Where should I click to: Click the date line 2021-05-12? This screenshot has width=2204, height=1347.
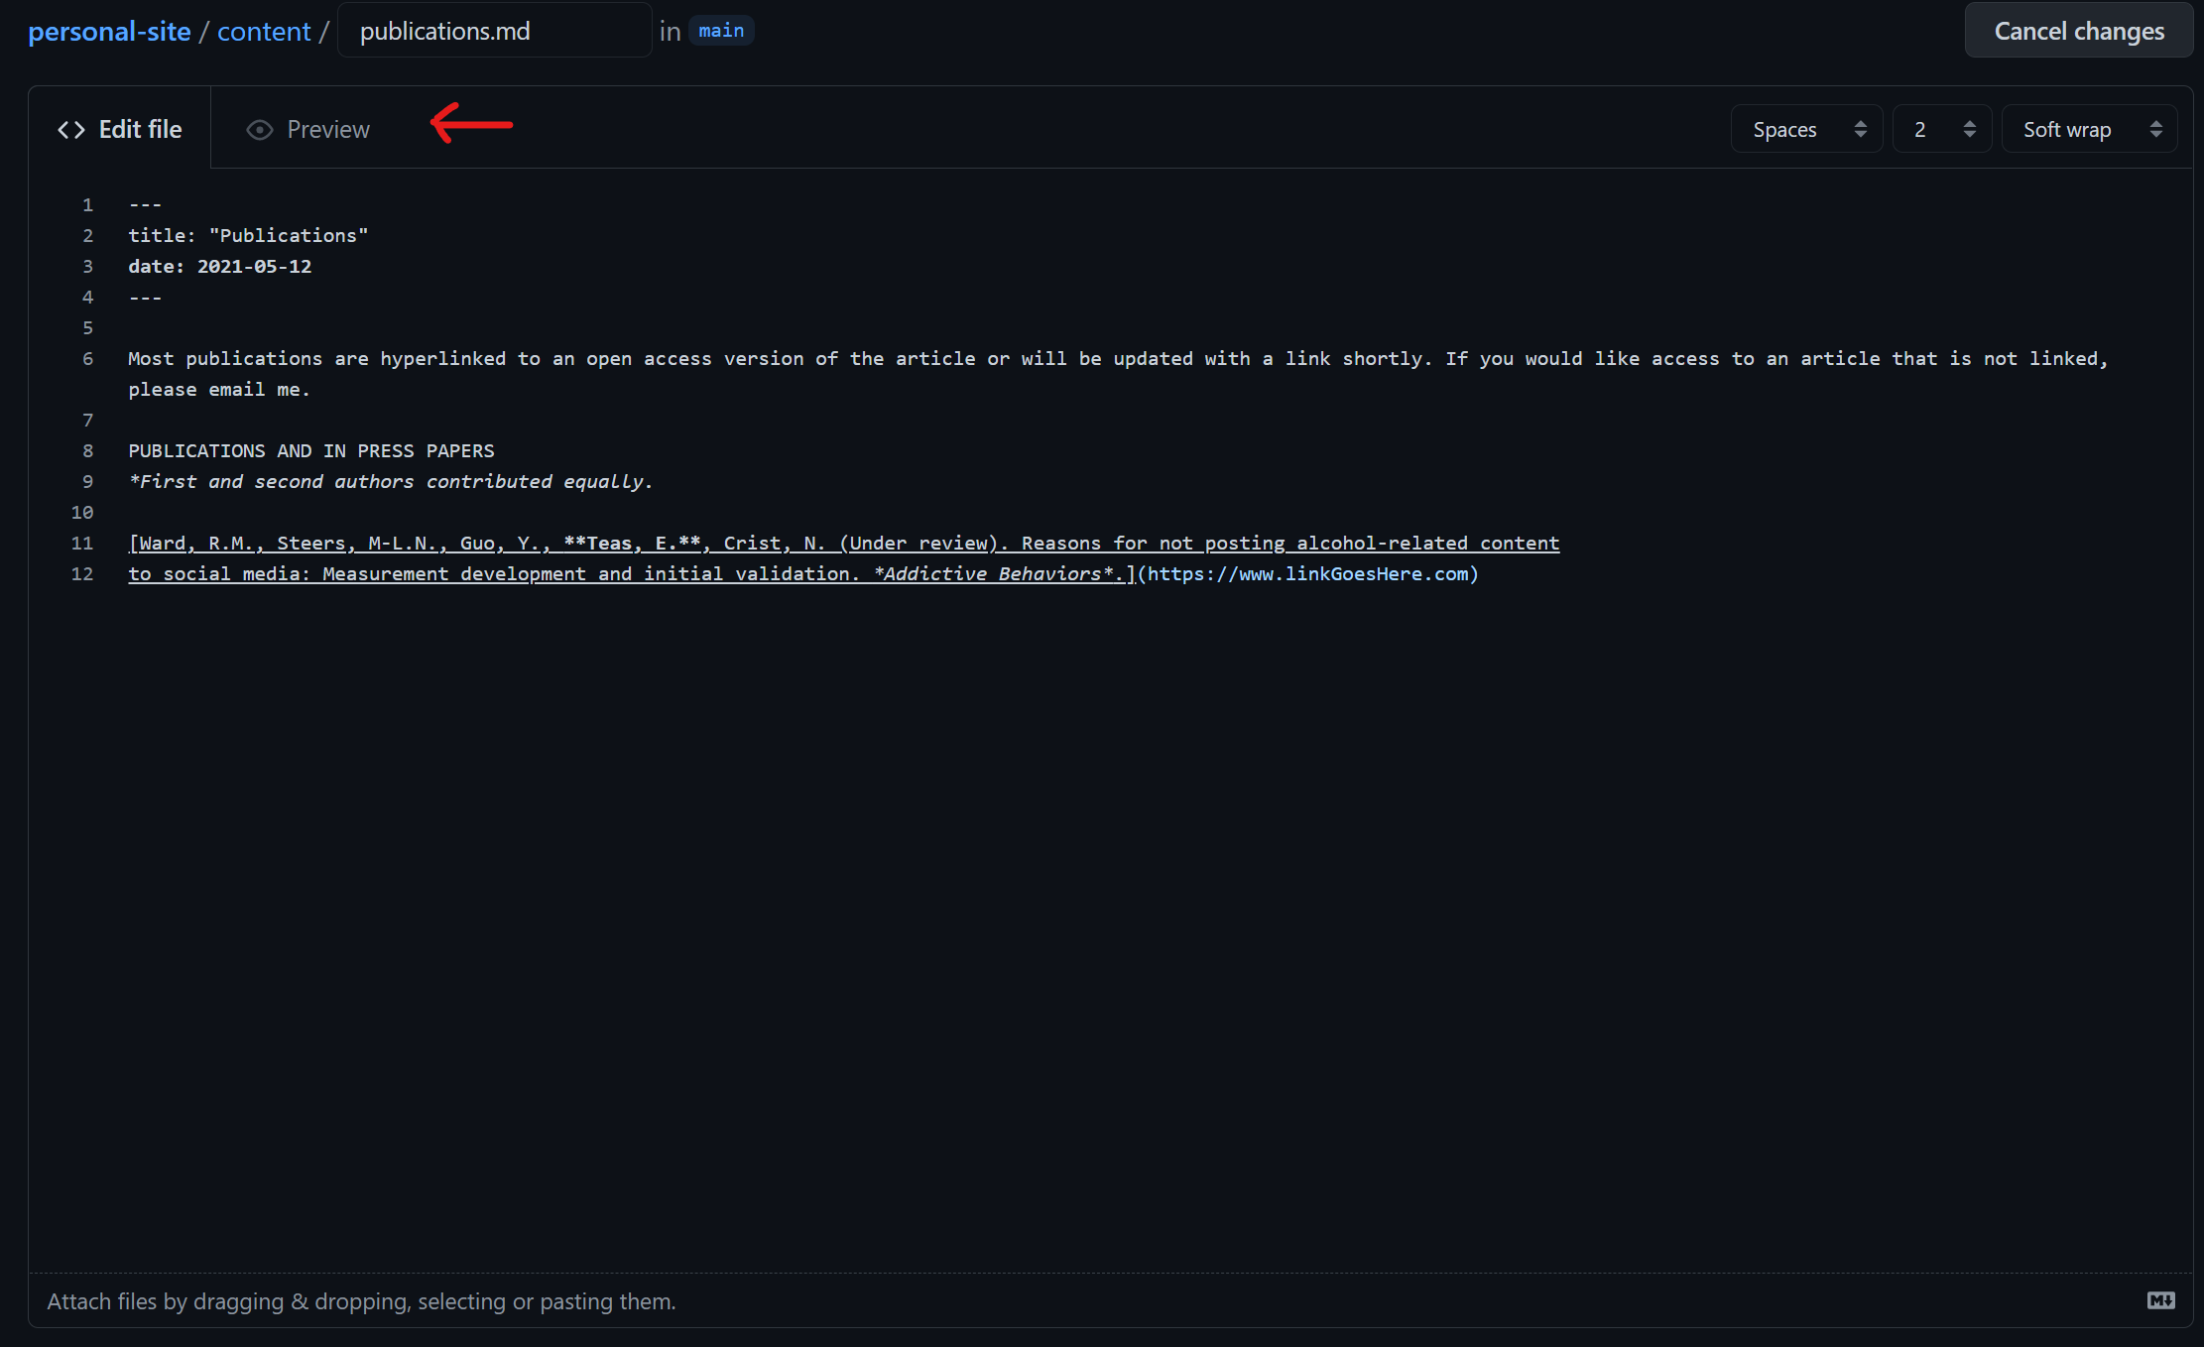click(x=219, y=266)
